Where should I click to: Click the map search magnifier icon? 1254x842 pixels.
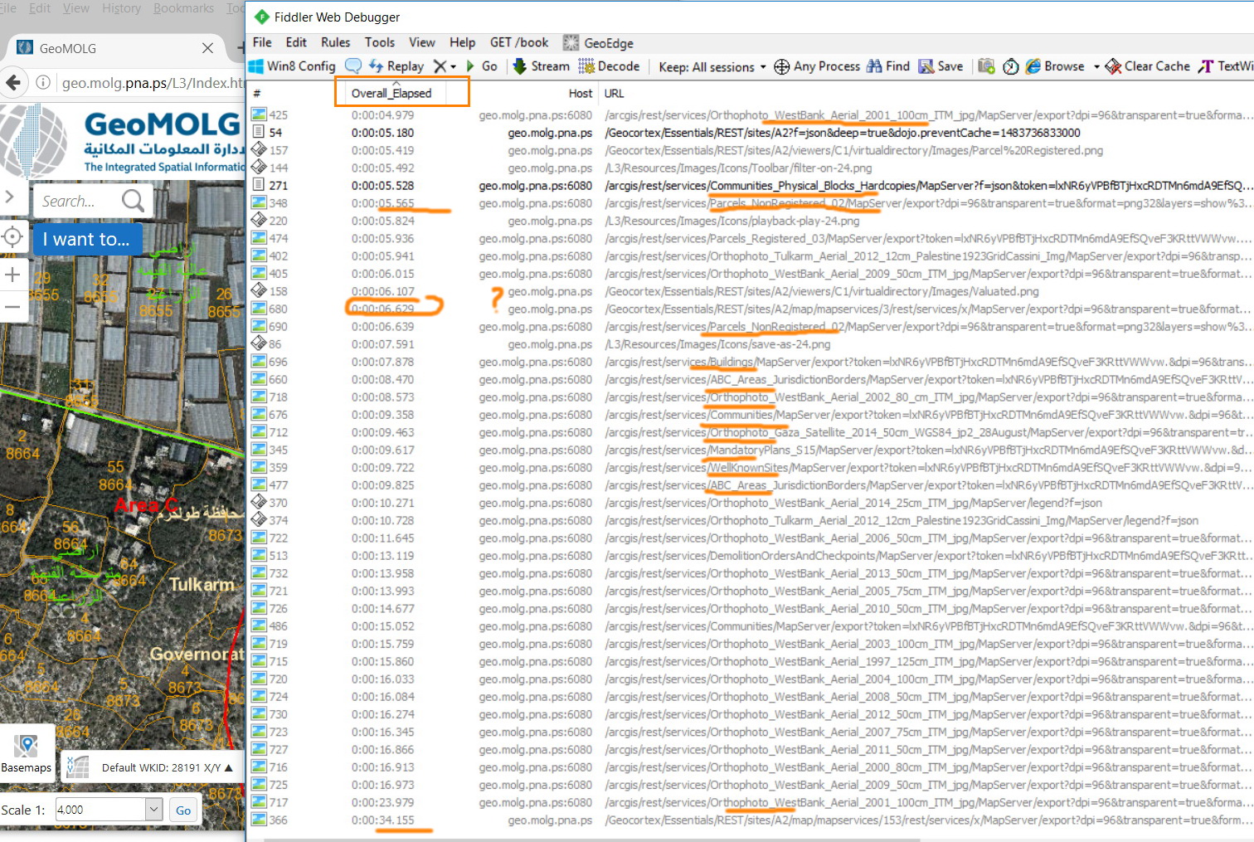(x=133, y=201)
